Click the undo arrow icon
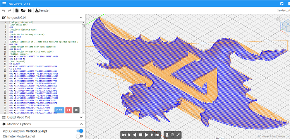 (3, 10)
